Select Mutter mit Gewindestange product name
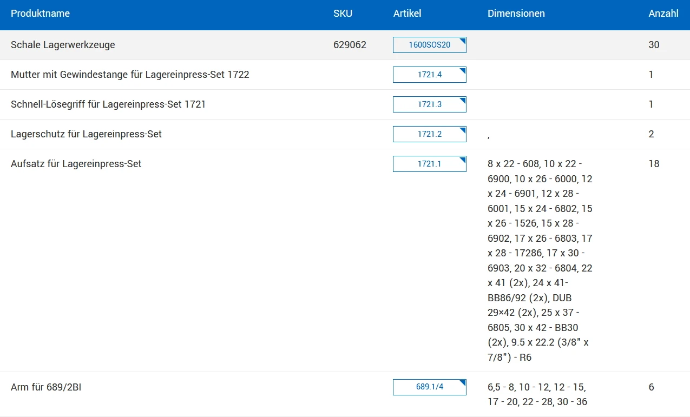690x417 pixels. click(x=130, y=75)
